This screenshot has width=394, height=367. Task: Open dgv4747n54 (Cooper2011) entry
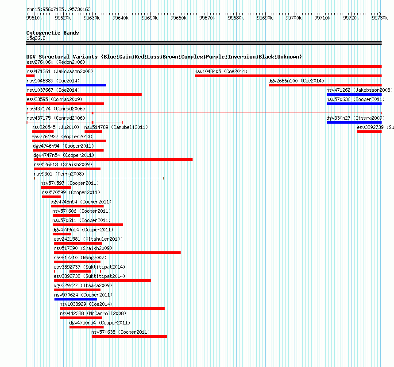click(64, 155)
